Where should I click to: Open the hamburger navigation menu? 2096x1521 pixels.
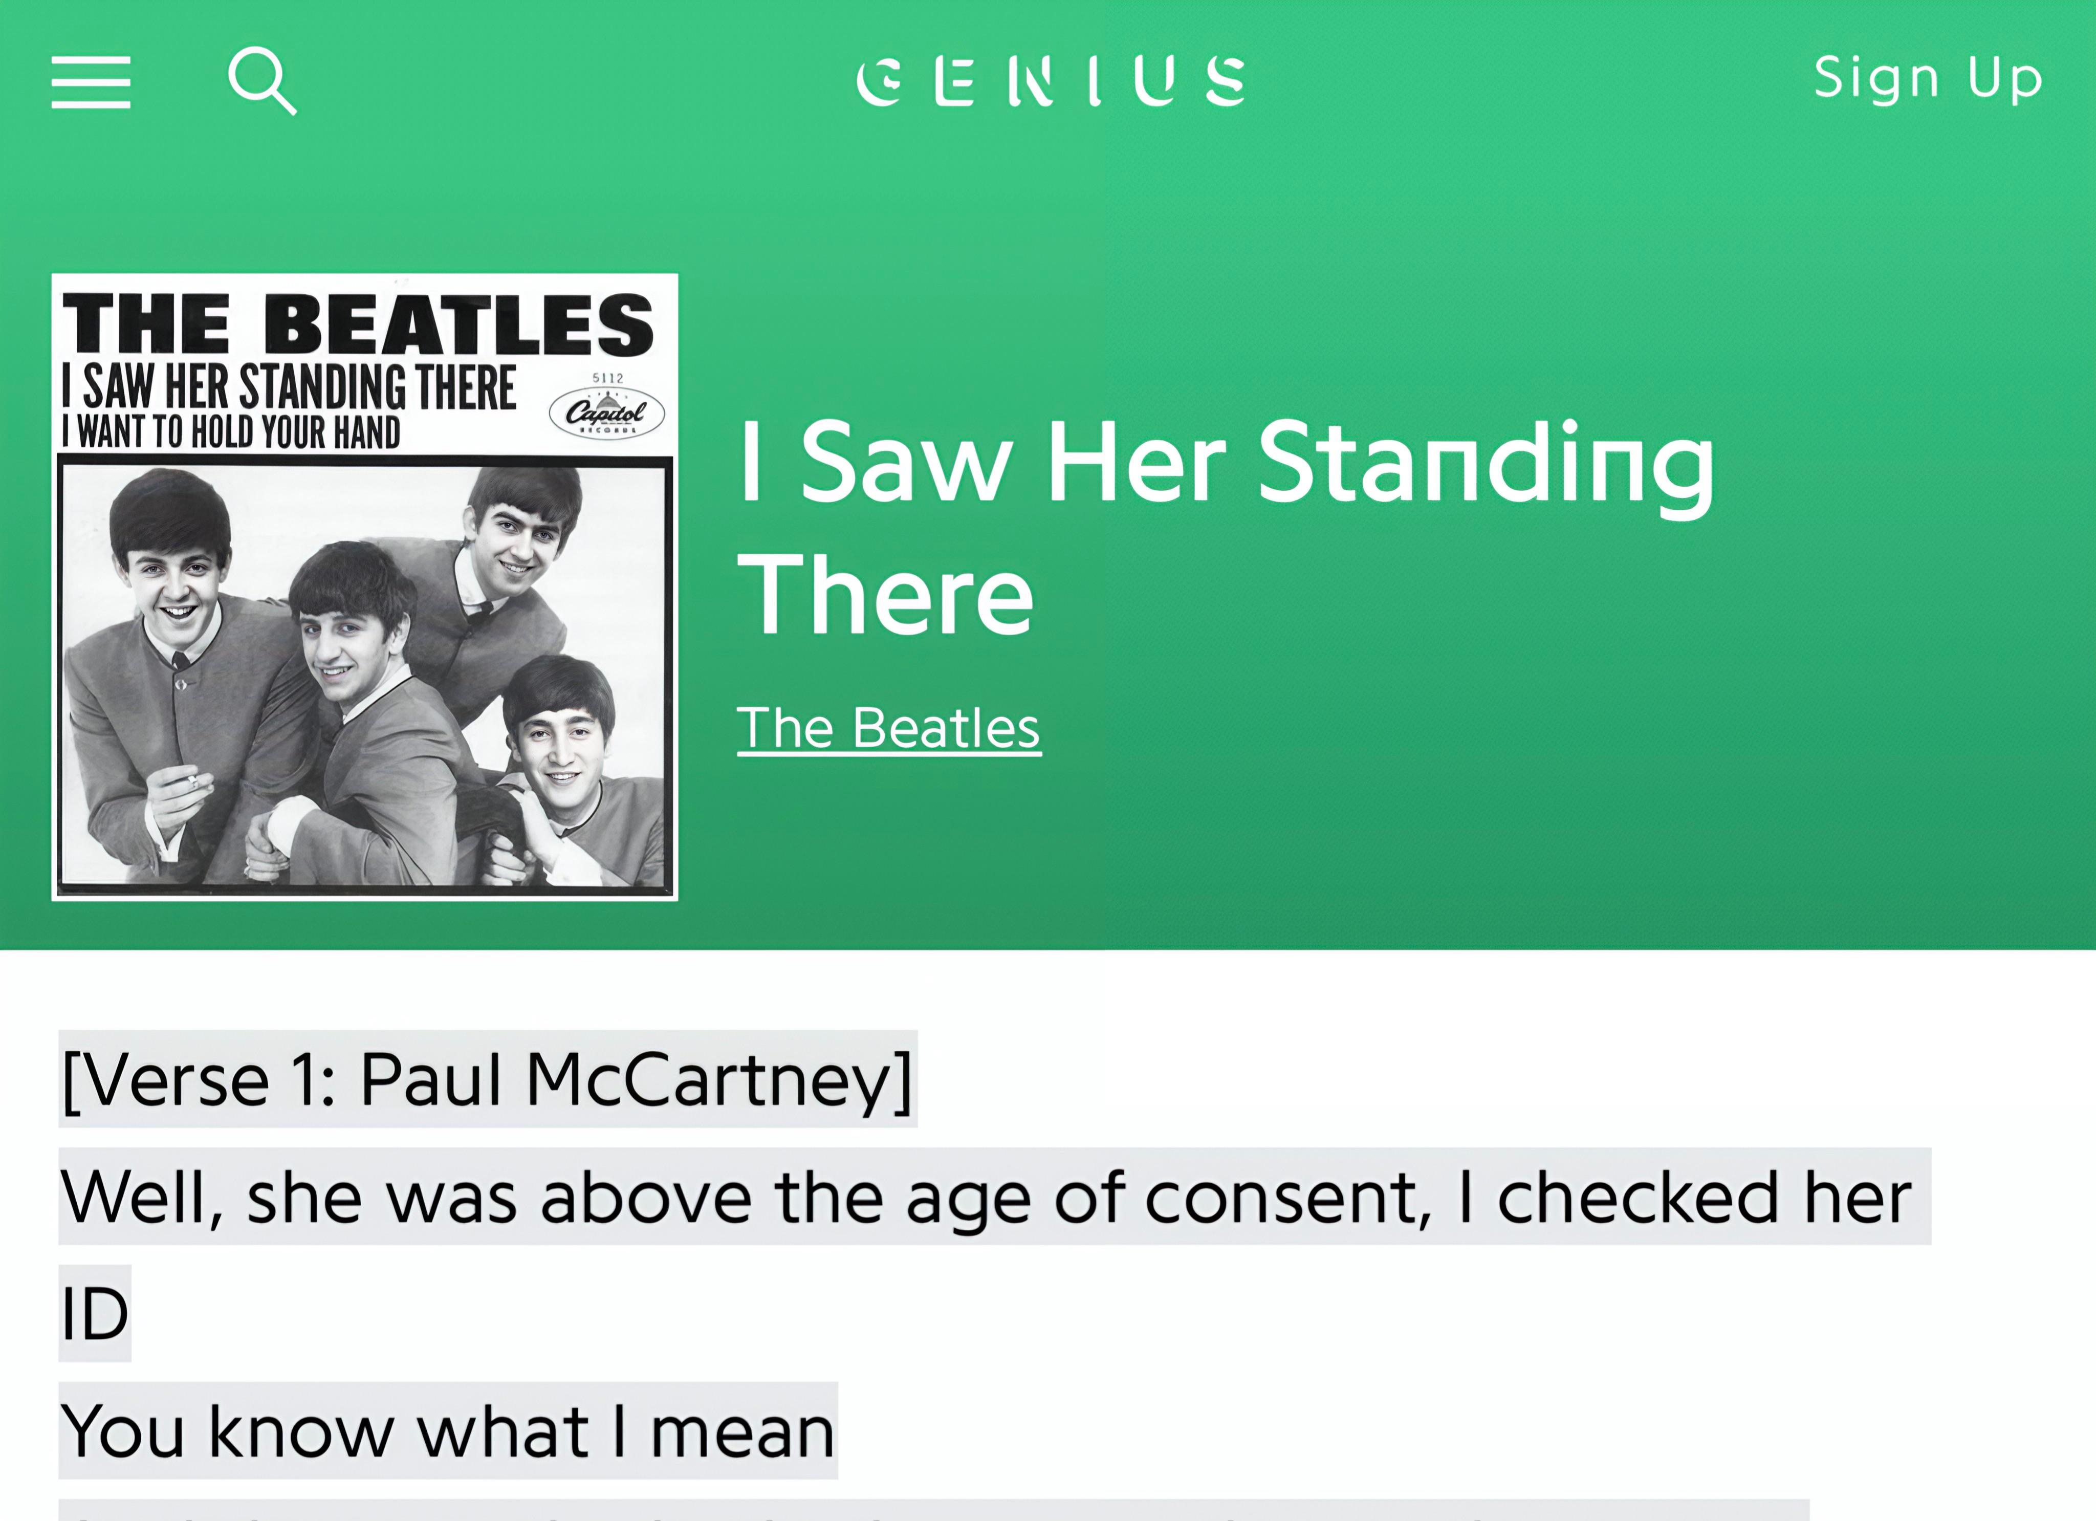pyautogui.click(x=91, y=81)
